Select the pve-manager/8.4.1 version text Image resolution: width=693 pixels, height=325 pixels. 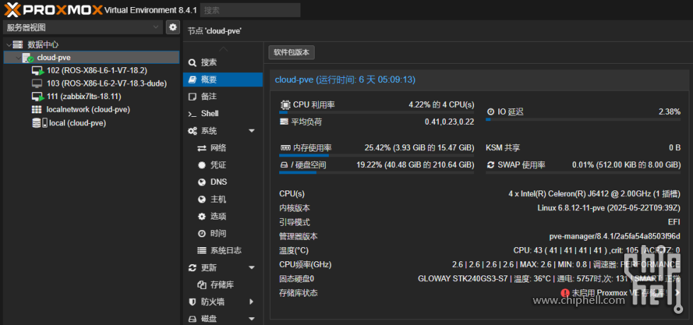(x=615, y=236)
